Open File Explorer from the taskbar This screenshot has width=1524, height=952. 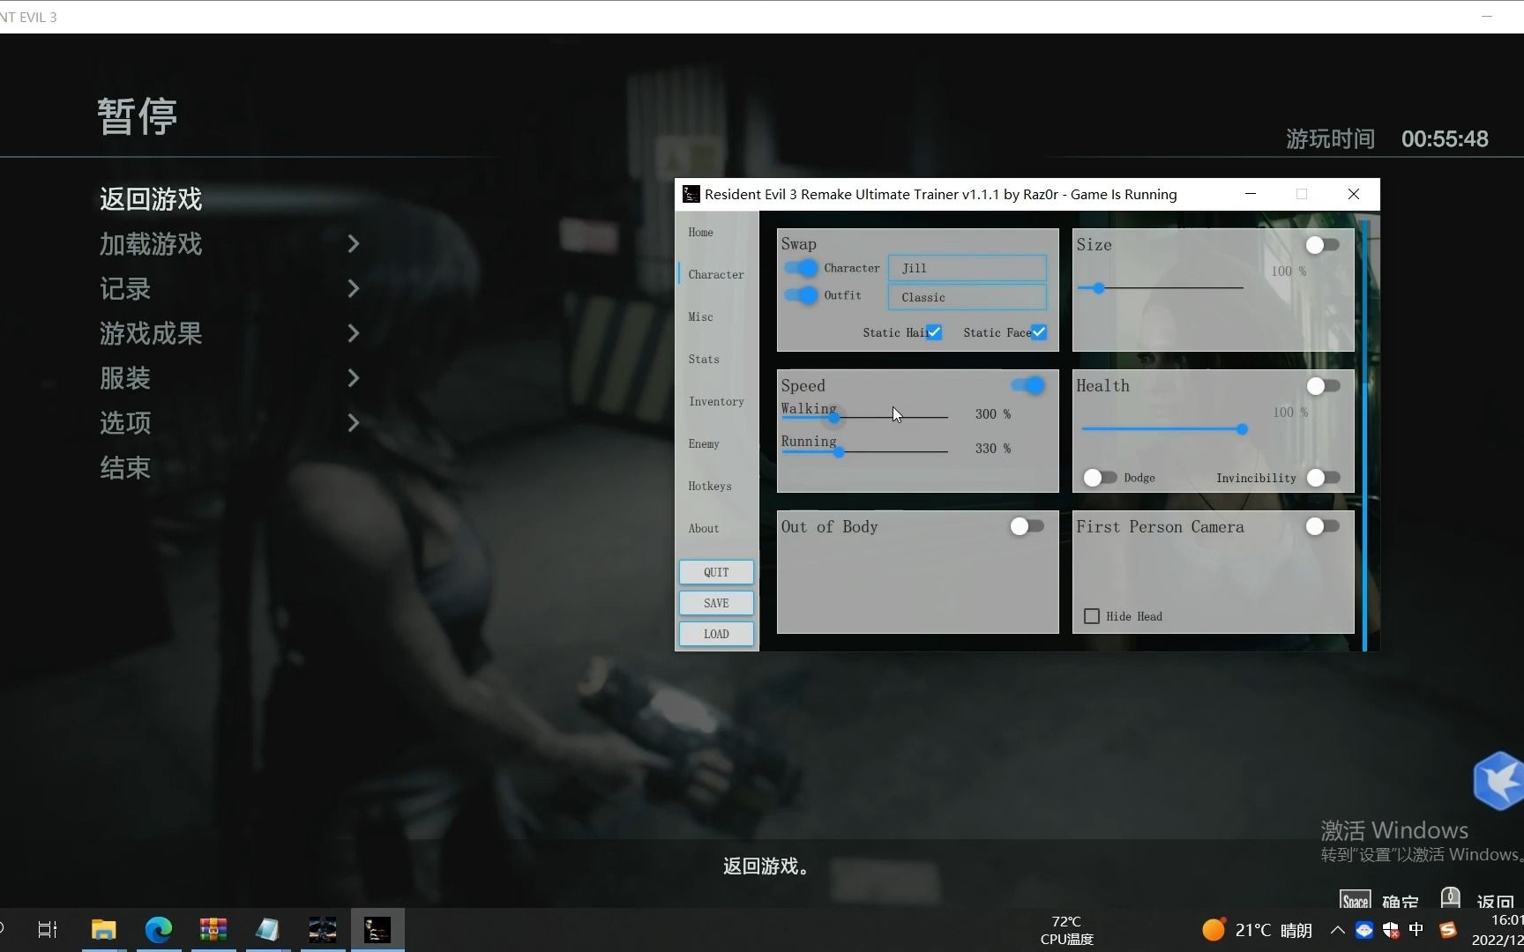tap(104, 929)
